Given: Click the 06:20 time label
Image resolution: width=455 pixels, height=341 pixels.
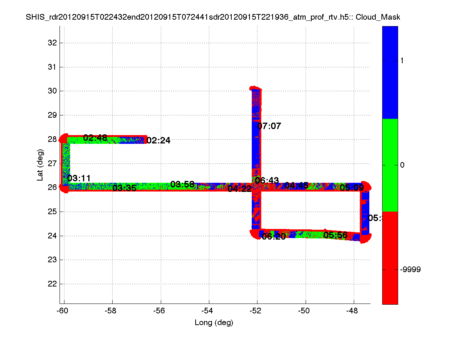Looking at the screenshot, I should pyautogui.click(x=274, y=237).
